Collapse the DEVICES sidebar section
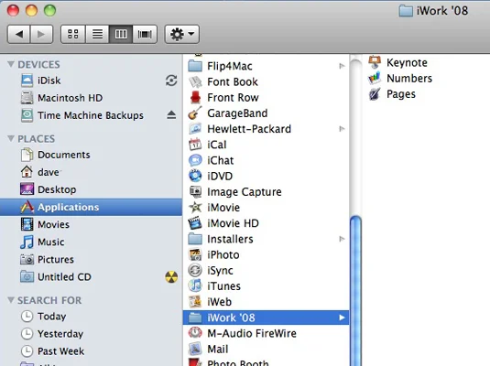This screenshot has height=366, width=490. point(11,64)
